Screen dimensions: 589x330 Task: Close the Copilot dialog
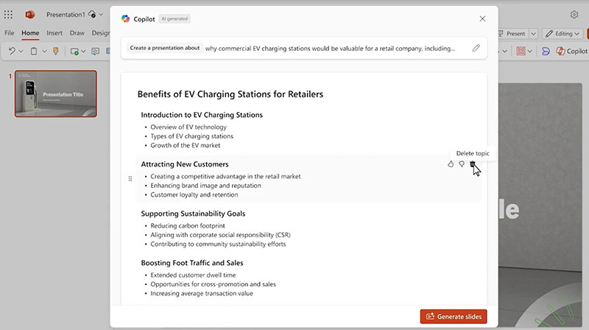point(483,19)
